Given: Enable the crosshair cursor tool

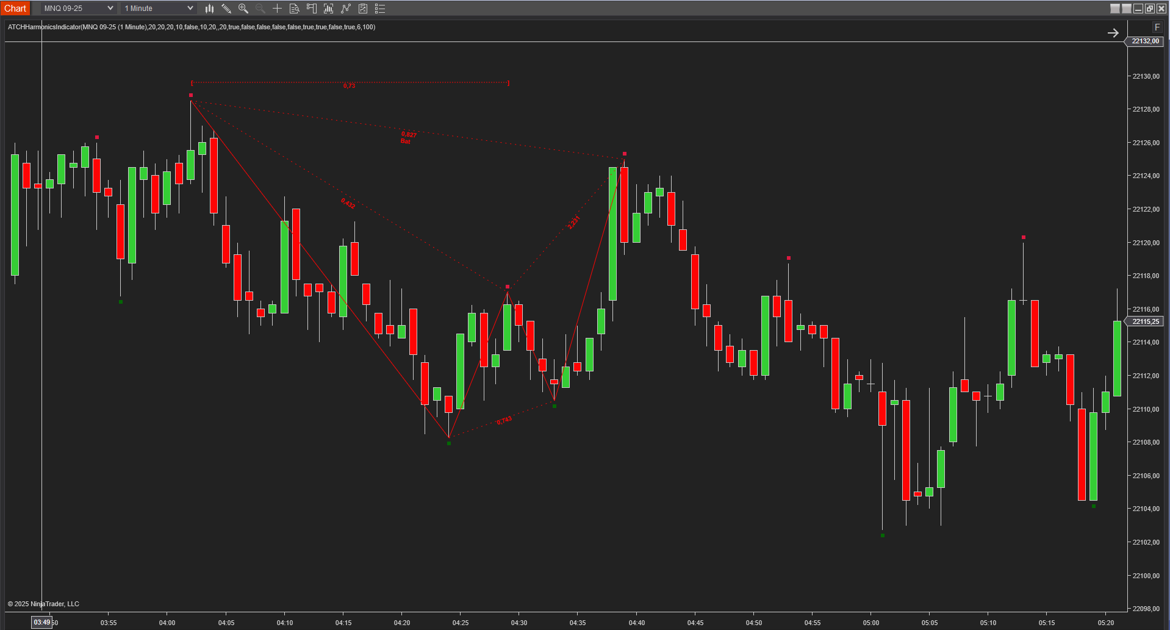Looking at the screenshot, I should tap(277, 9).
